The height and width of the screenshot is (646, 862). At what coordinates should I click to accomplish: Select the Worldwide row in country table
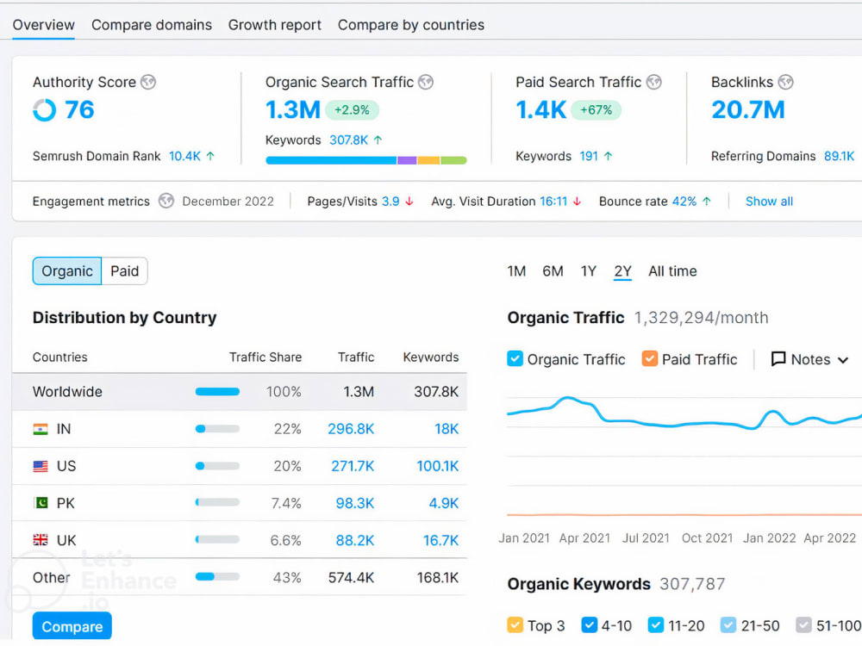click(x=239, y=392)
